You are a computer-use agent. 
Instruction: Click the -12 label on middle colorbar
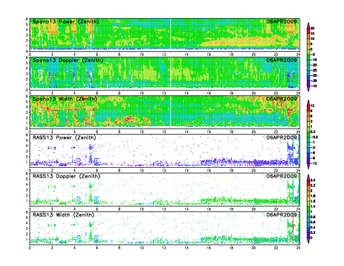(x=314, y=163)
